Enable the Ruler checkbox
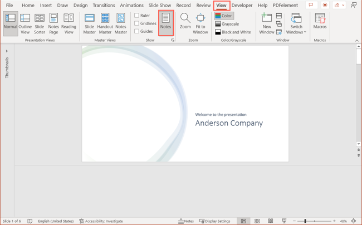362x225 pixels. [136, 16]
